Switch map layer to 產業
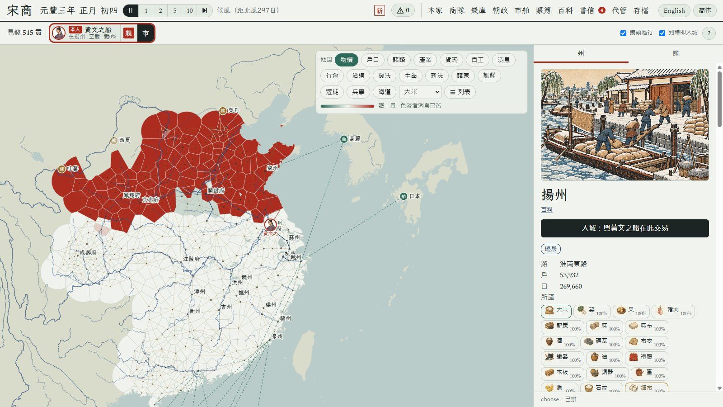 coord(425,60)
